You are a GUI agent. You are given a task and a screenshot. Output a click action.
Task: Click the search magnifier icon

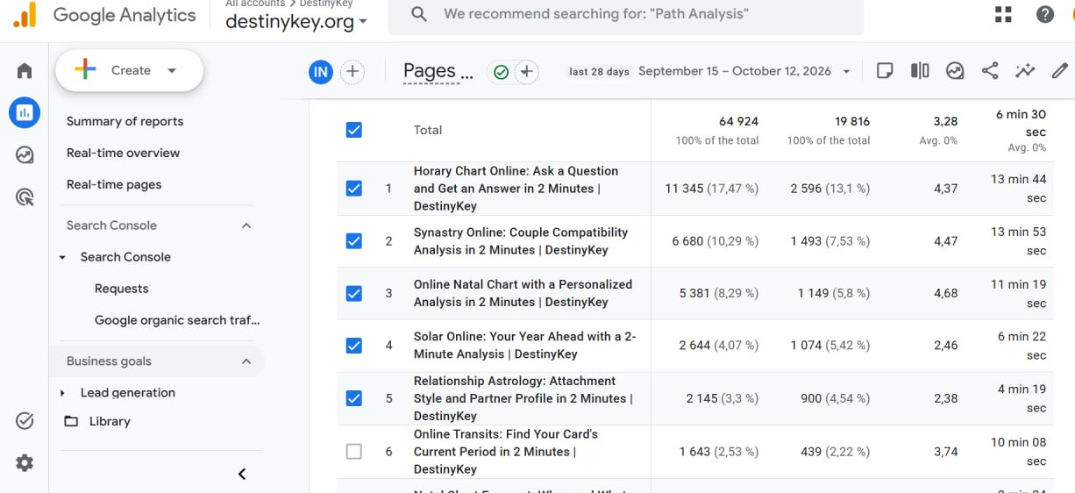[419, 14]
